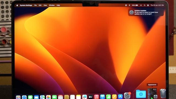Launch Maps from the Dock
The width and height of the screenshot is (176, 99).
tap(42, 97)
